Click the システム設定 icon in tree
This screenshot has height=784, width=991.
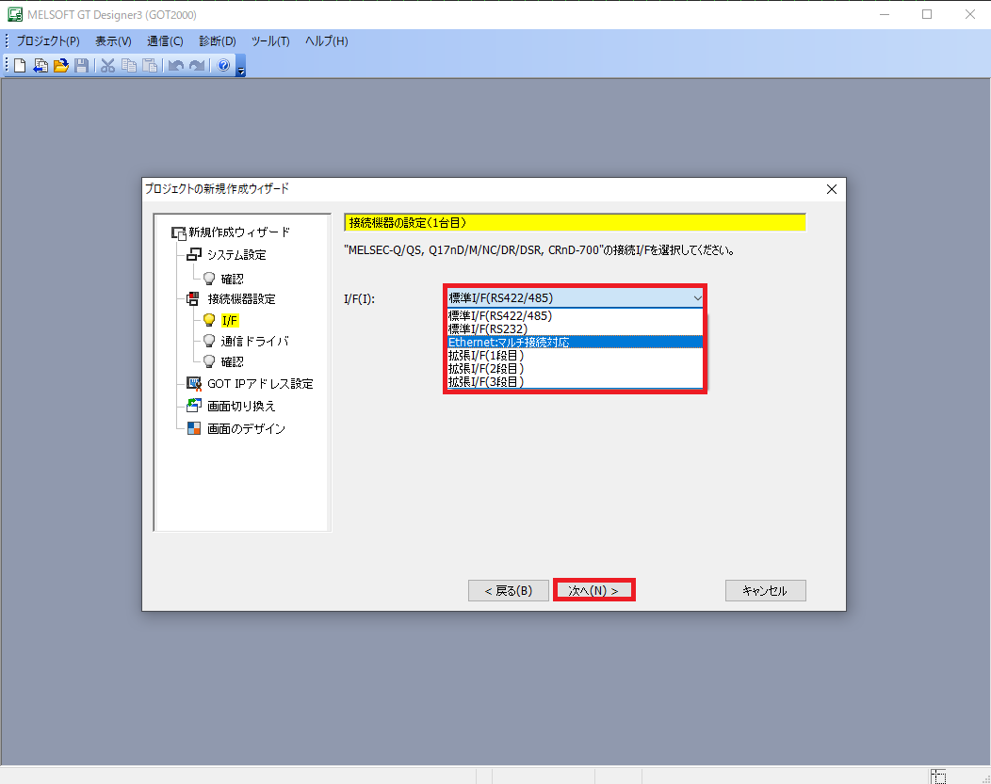(x=194, y=255)
